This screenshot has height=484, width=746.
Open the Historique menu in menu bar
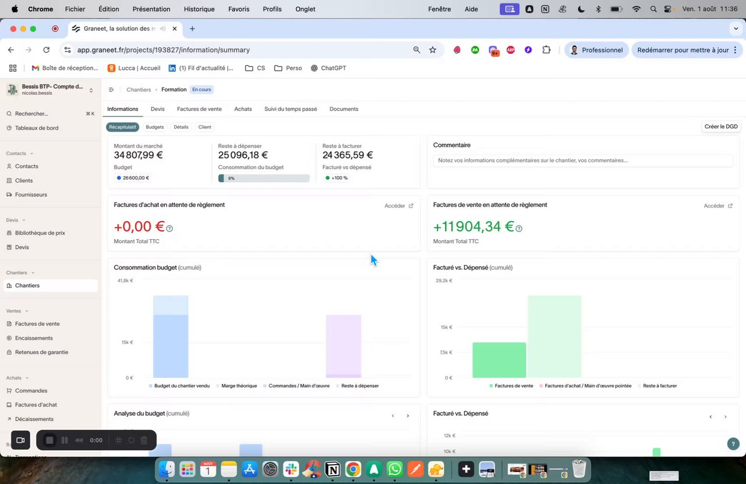[x=199, y=9]
